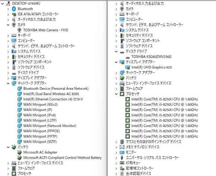Click the USB plug icon for ユニバーサル シリアル バス コントローラー
The width and height of the screenshot is (216, 176).
pos(122,158)
